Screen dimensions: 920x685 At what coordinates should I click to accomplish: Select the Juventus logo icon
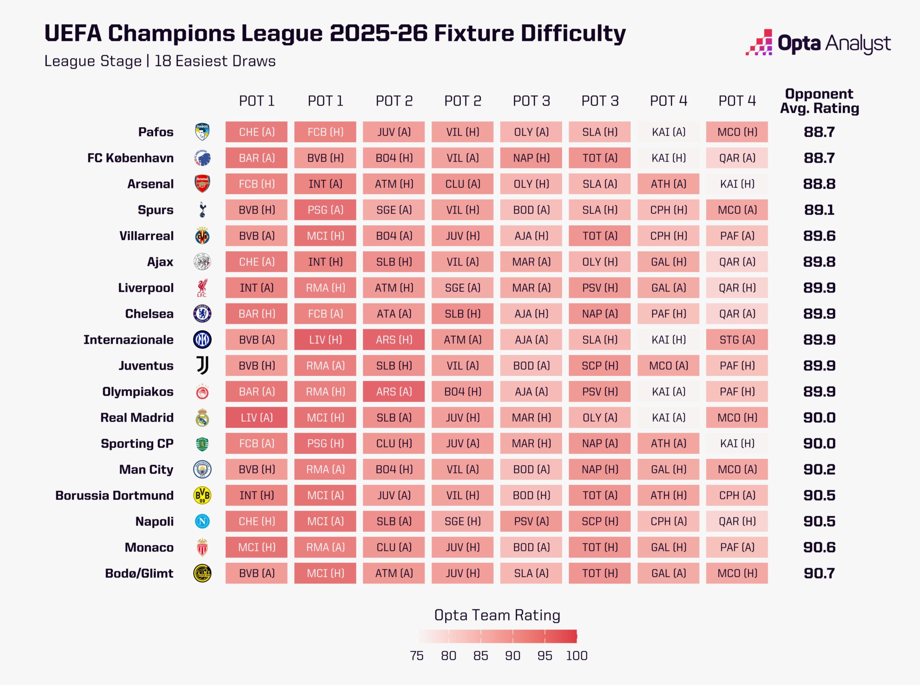(x=202, y=366)
